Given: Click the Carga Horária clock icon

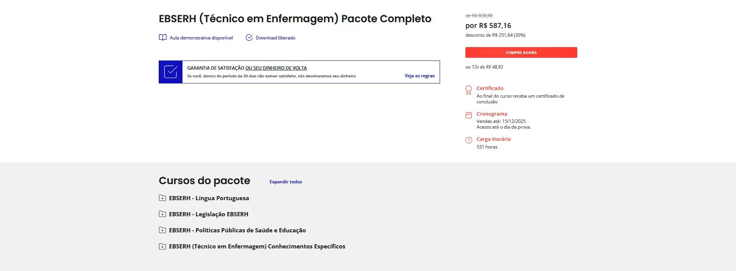Looking at the screenshot, I should tap(468, 140).
